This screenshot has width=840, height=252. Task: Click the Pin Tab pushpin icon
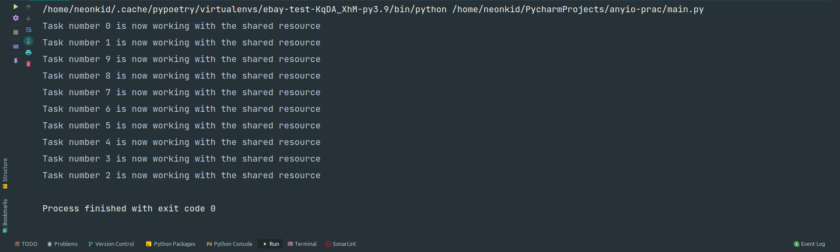tap(16, 61)
